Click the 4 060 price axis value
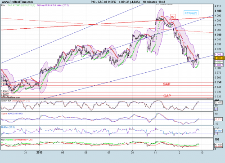This screenshot has height=163, width=225. pos(218,30)
